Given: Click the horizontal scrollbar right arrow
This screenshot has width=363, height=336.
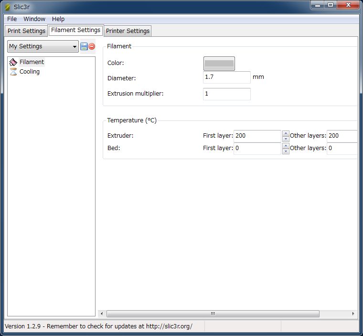Looking at the screenshot, I should (353, 314).
